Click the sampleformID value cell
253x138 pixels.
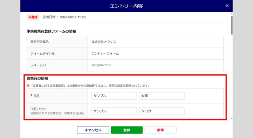(x=156, y=65)
